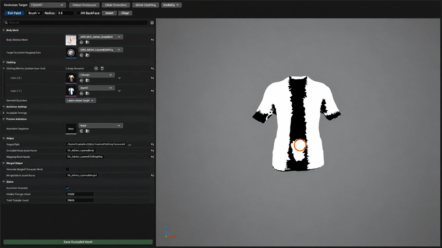Expand the nested Occlusion Settings row
Screen dimensions: 442x248
click(4, 113)
